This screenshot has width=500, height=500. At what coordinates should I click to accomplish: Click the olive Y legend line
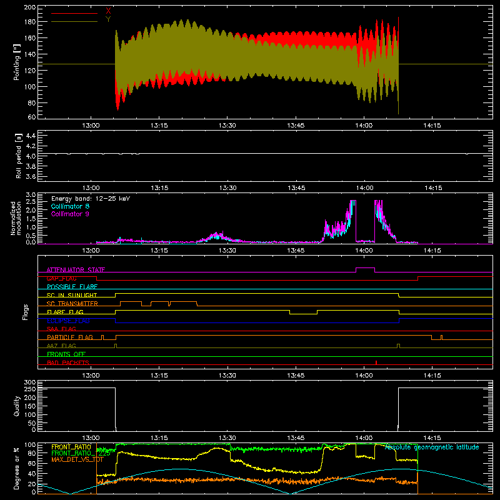[74, 21]
